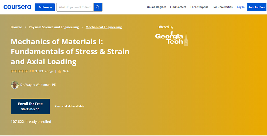Click Financial aid available link
The image size is (267, 136).
(70, 106)
